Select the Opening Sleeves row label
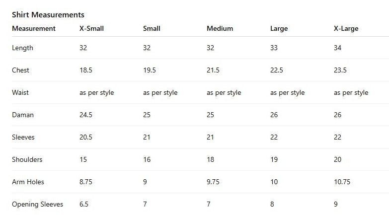389x215 pixels. (x=37, y=204)
